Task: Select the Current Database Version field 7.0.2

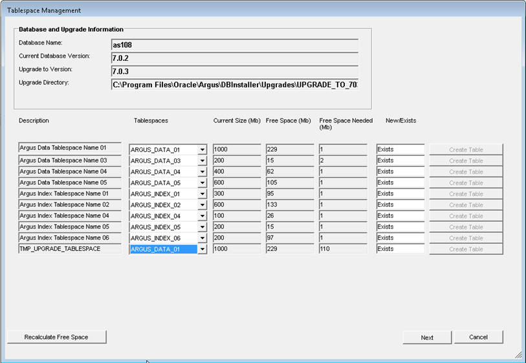Action: (235, 58)
